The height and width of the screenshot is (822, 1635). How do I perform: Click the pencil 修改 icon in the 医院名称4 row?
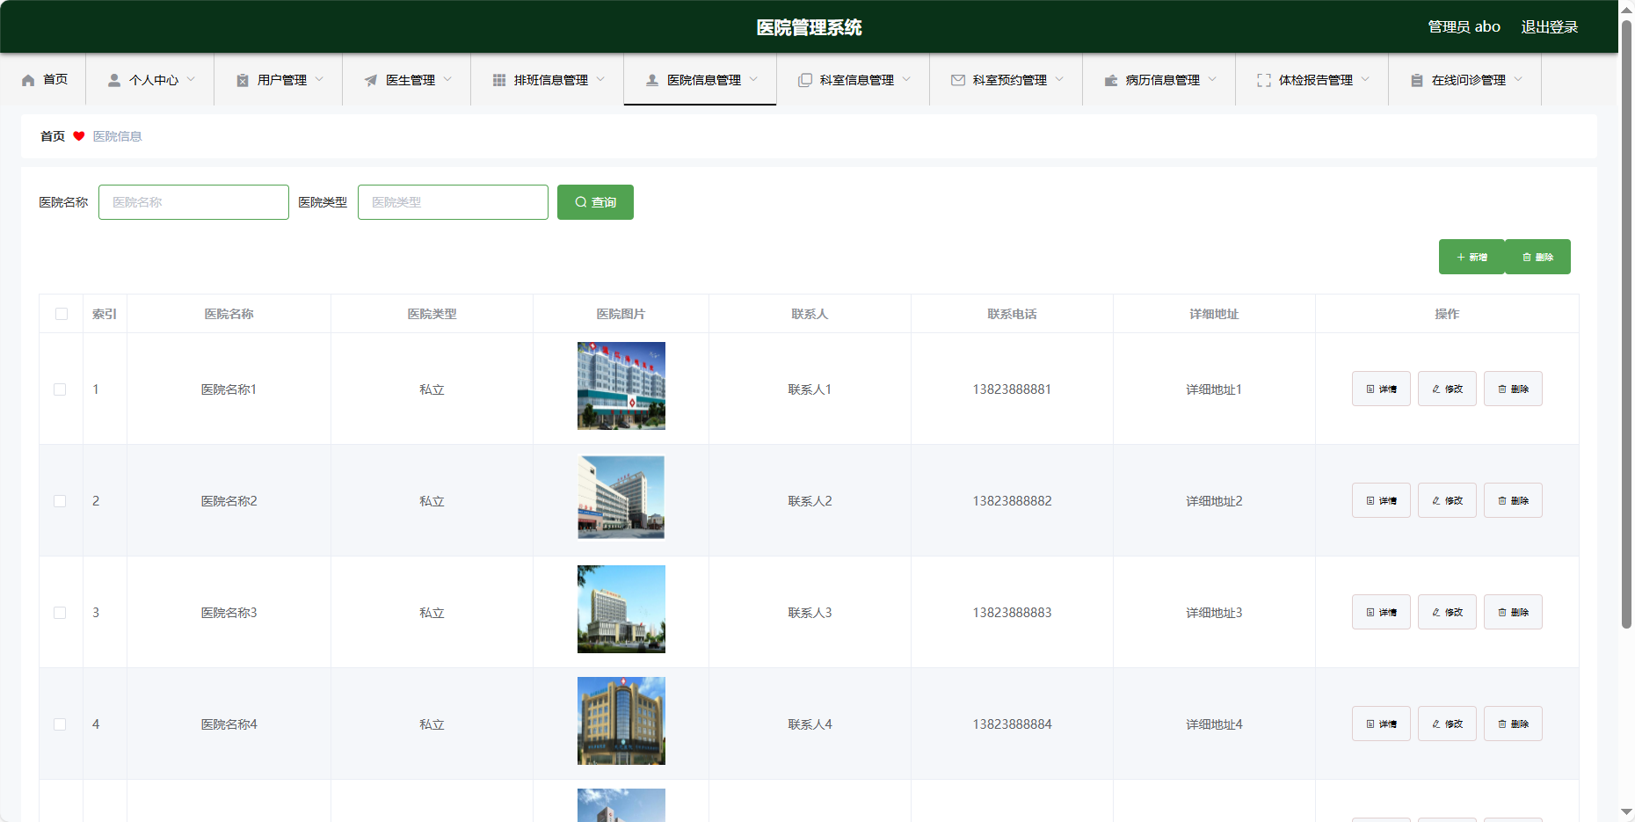point(1436,724)
